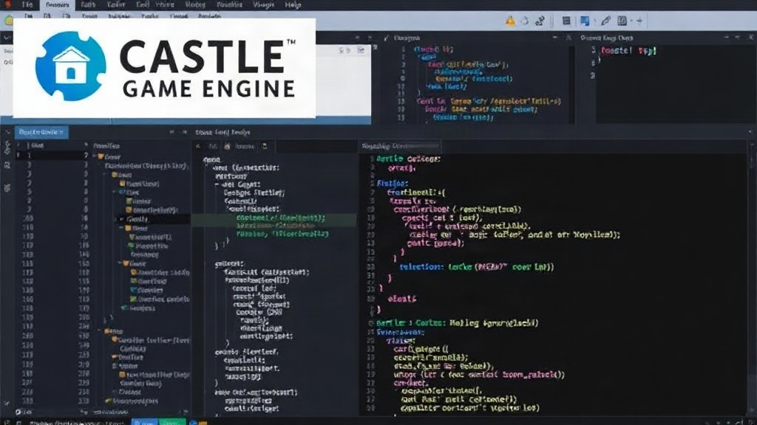Click the Castle Game Engine logo banner
Screen dimensions: 757x425
(164, 67)
